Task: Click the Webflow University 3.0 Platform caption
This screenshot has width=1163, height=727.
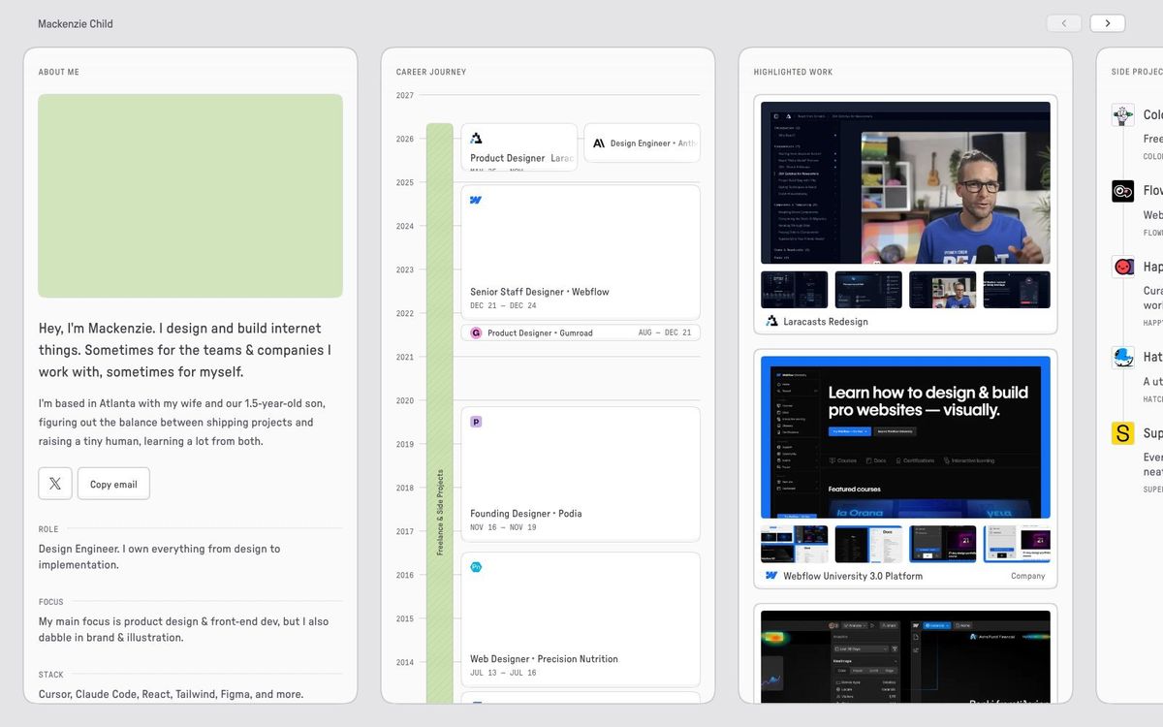Action: coord(853,576)
